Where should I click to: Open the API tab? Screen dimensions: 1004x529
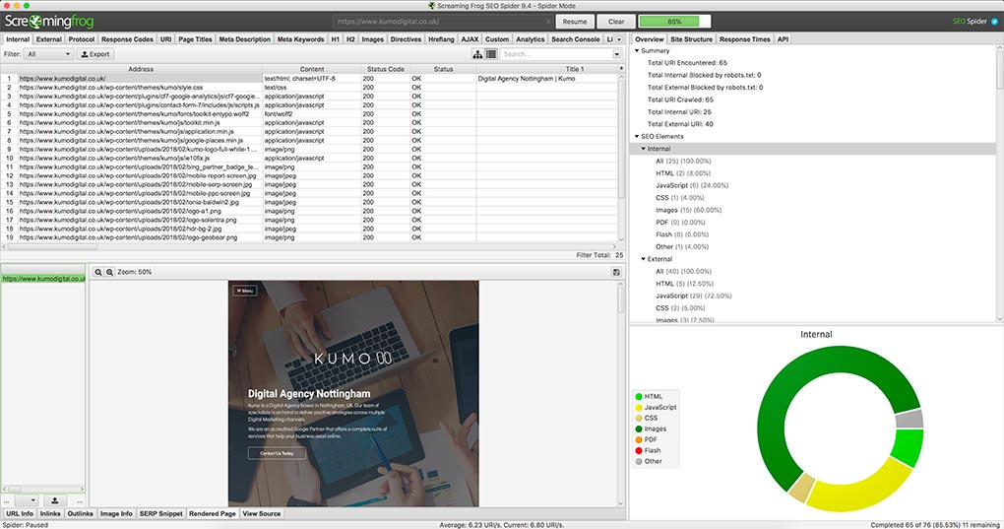(x=783, y=39)
